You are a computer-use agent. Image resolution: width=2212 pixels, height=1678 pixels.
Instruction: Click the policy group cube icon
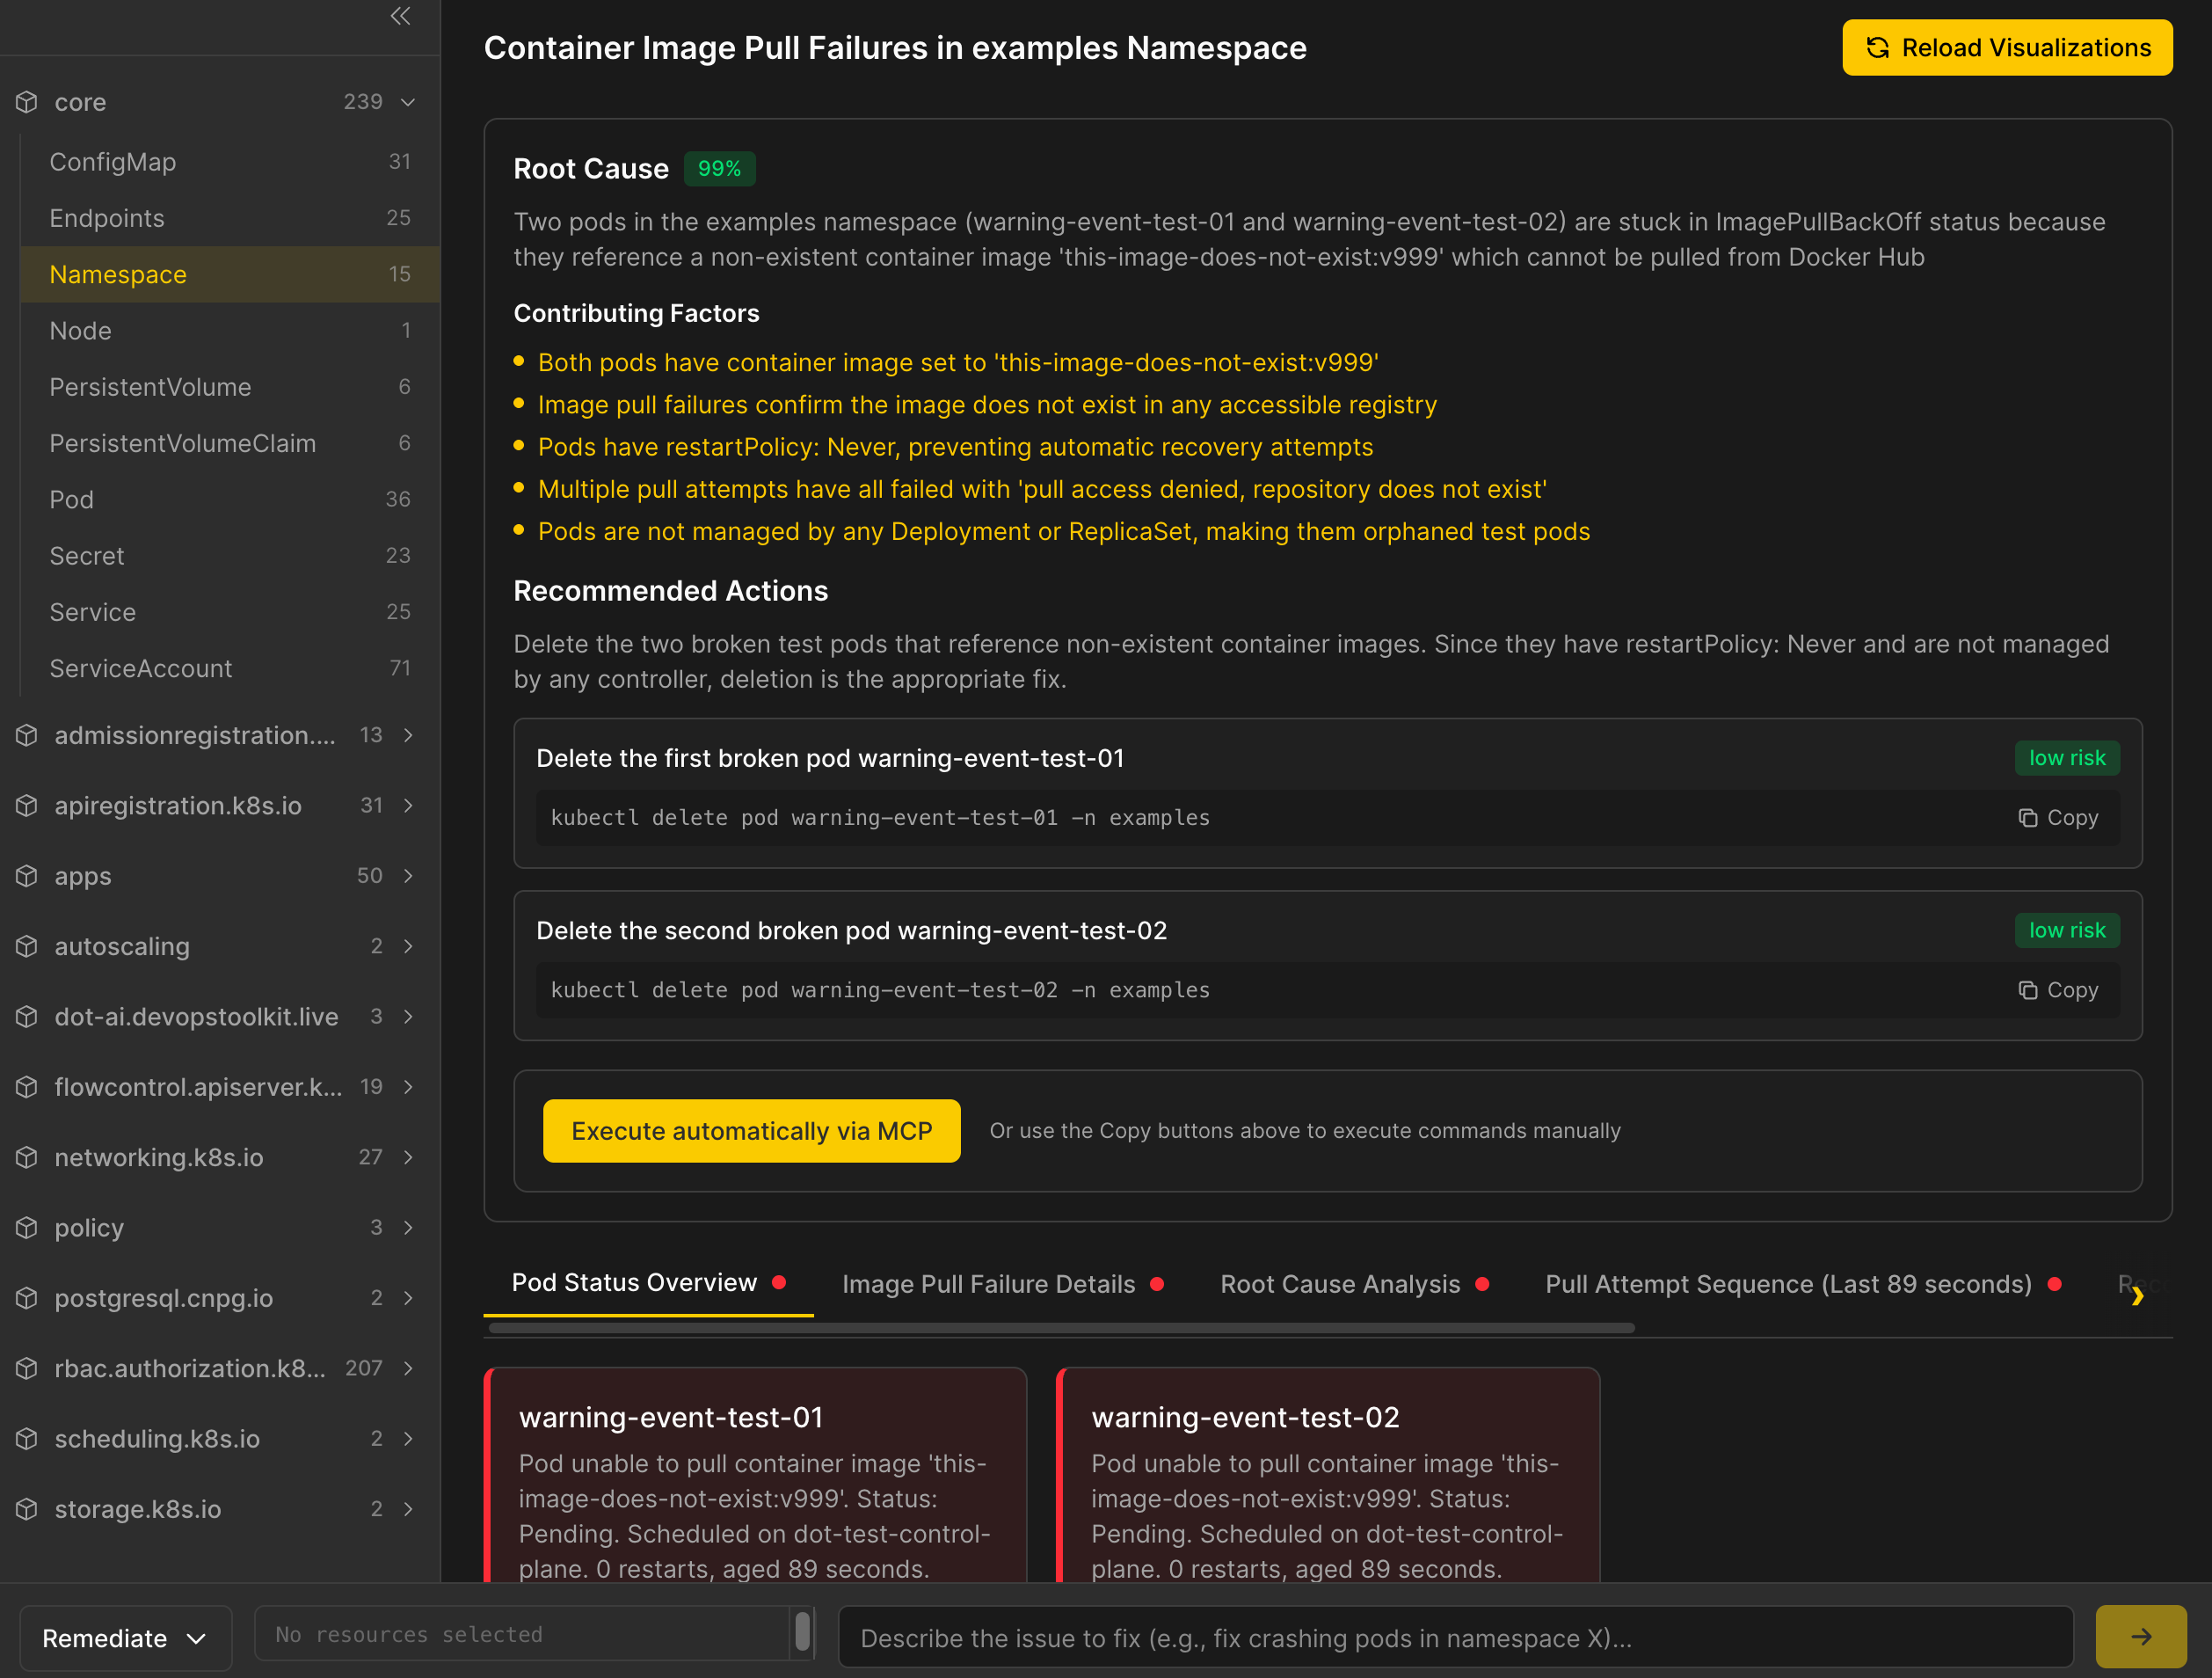[x=27, y=1228]
